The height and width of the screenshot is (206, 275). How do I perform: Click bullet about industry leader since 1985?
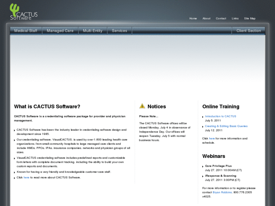point(71,132)
